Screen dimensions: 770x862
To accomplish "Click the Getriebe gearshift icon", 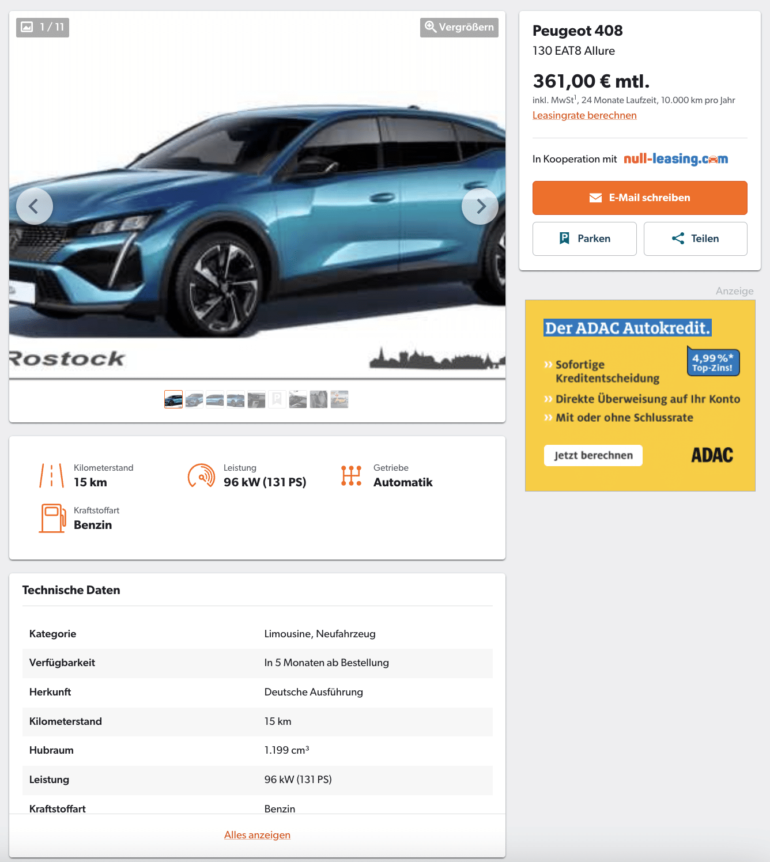I will [x=351, y=476].
